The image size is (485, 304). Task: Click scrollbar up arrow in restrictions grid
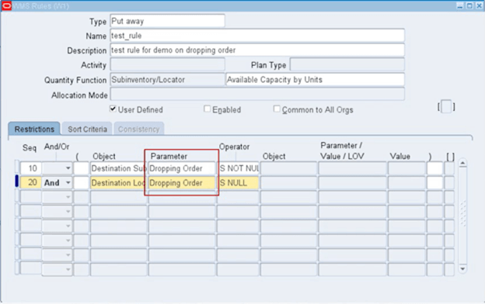[462, 164]
